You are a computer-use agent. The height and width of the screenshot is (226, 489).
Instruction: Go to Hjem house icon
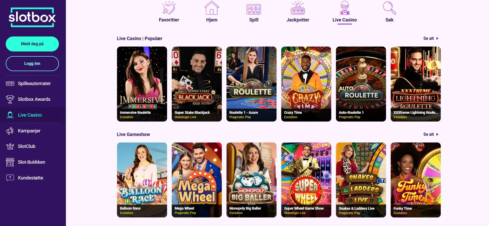point(212,8)
